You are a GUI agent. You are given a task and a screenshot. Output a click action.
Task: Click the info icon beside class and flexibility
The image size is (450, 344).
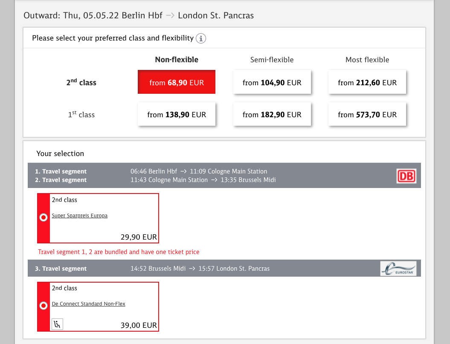[x=201, y=38]
